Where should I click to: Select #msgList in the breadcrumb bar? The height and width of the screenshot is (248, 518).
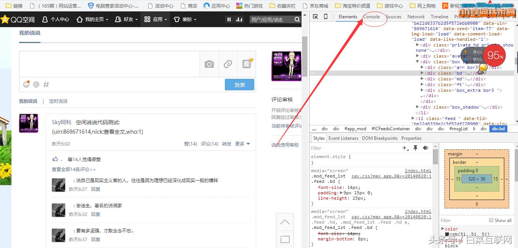click(459, 129)
